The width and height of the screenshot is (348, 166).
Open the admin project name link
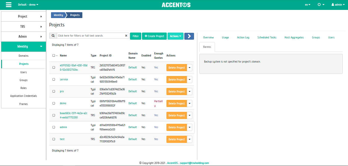pos(63,127)
